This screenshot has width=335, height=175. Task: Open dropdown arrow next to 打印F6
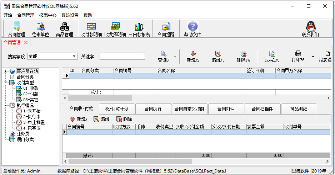(x=313, y=57)
